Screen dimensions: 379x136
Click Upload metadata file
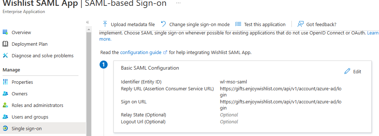point(129,24)
